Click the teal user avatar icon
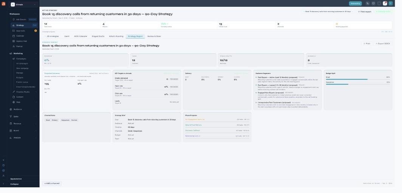 [390, 3]
